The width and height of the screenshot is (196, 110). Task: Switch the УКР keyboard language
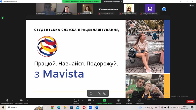(178, 107)
